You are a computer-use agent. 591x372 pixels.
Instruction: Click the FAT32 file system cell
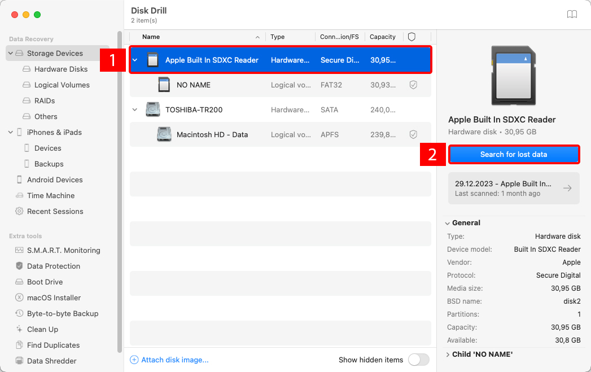tap(331, 85)
